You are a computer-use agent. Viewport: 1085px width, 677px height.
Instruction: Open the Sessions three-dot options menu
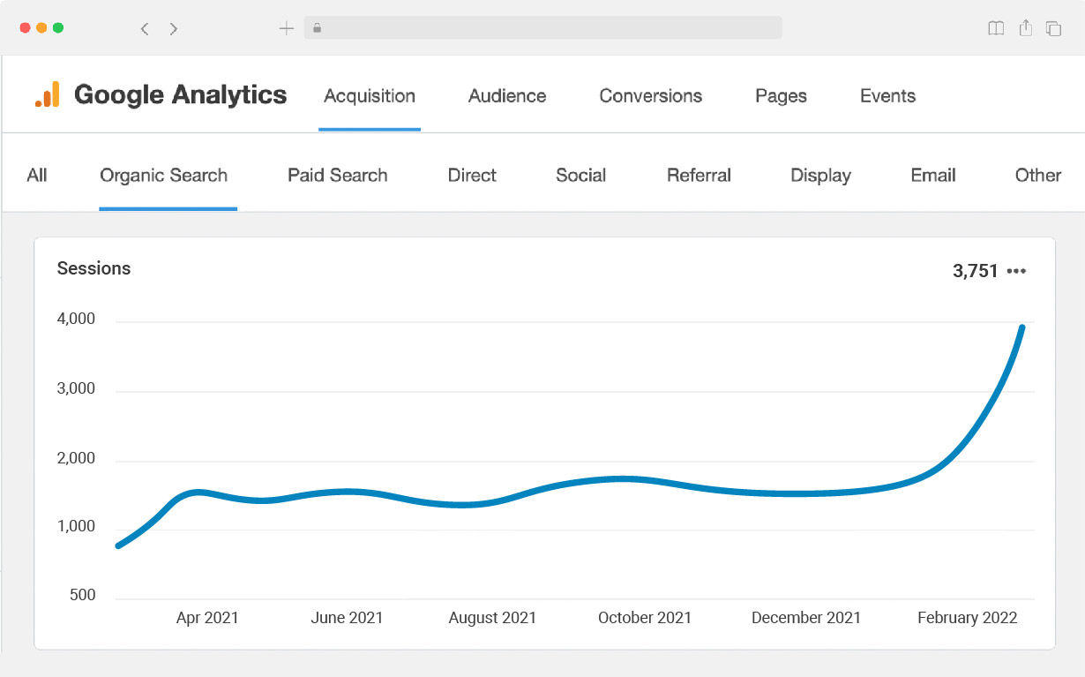coord(1016,271)
